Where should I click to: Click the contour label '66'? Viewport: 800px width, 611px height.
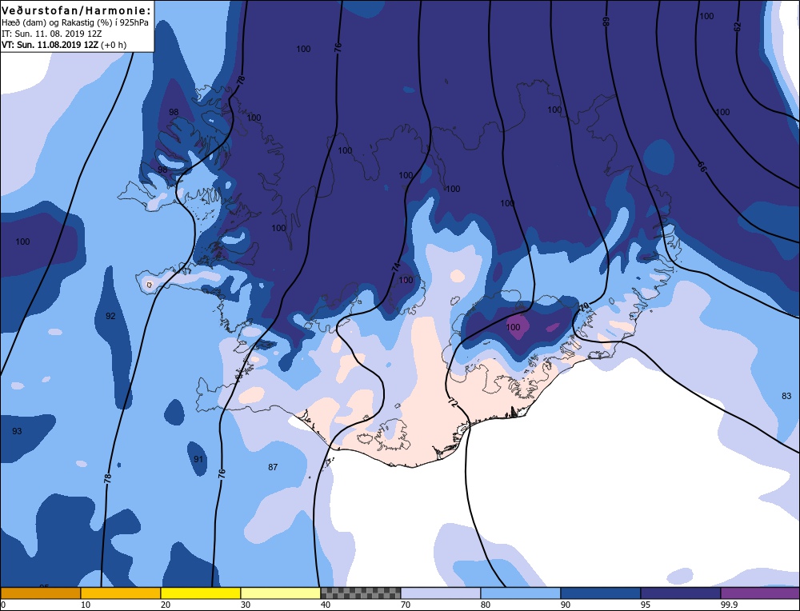pos(702,166)
